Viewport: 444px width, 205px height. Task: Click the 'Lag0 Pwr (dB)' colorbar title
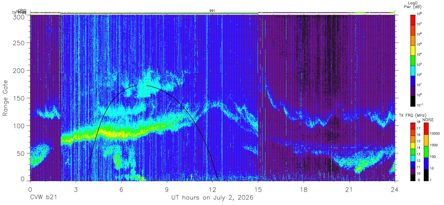pos(413,5)
